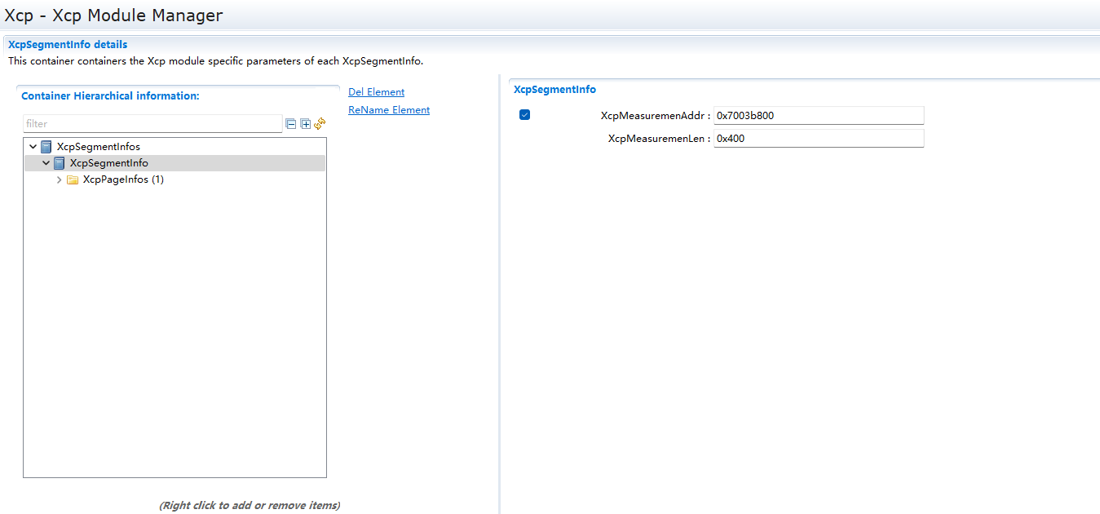Click the Del Element link

click(x=376, y=92)
